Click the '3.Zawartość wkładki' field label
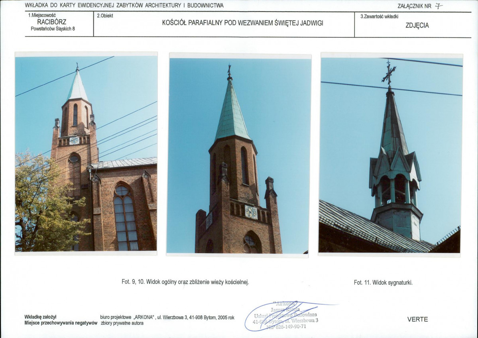478x338 pixels. click(x=379, y=17)
